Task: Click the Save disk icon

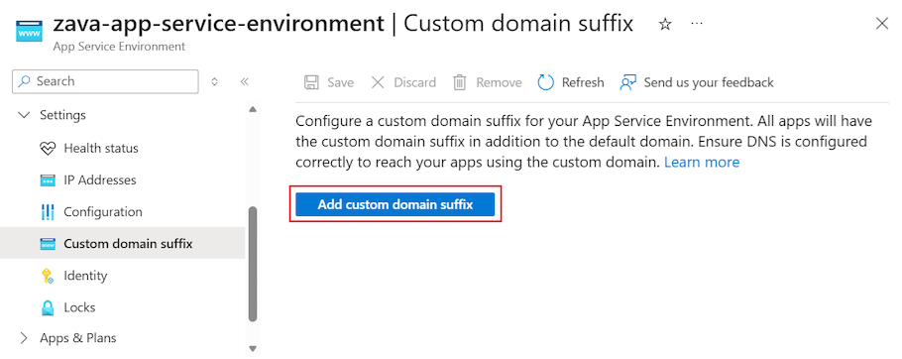Action: [x=311, y=82]
